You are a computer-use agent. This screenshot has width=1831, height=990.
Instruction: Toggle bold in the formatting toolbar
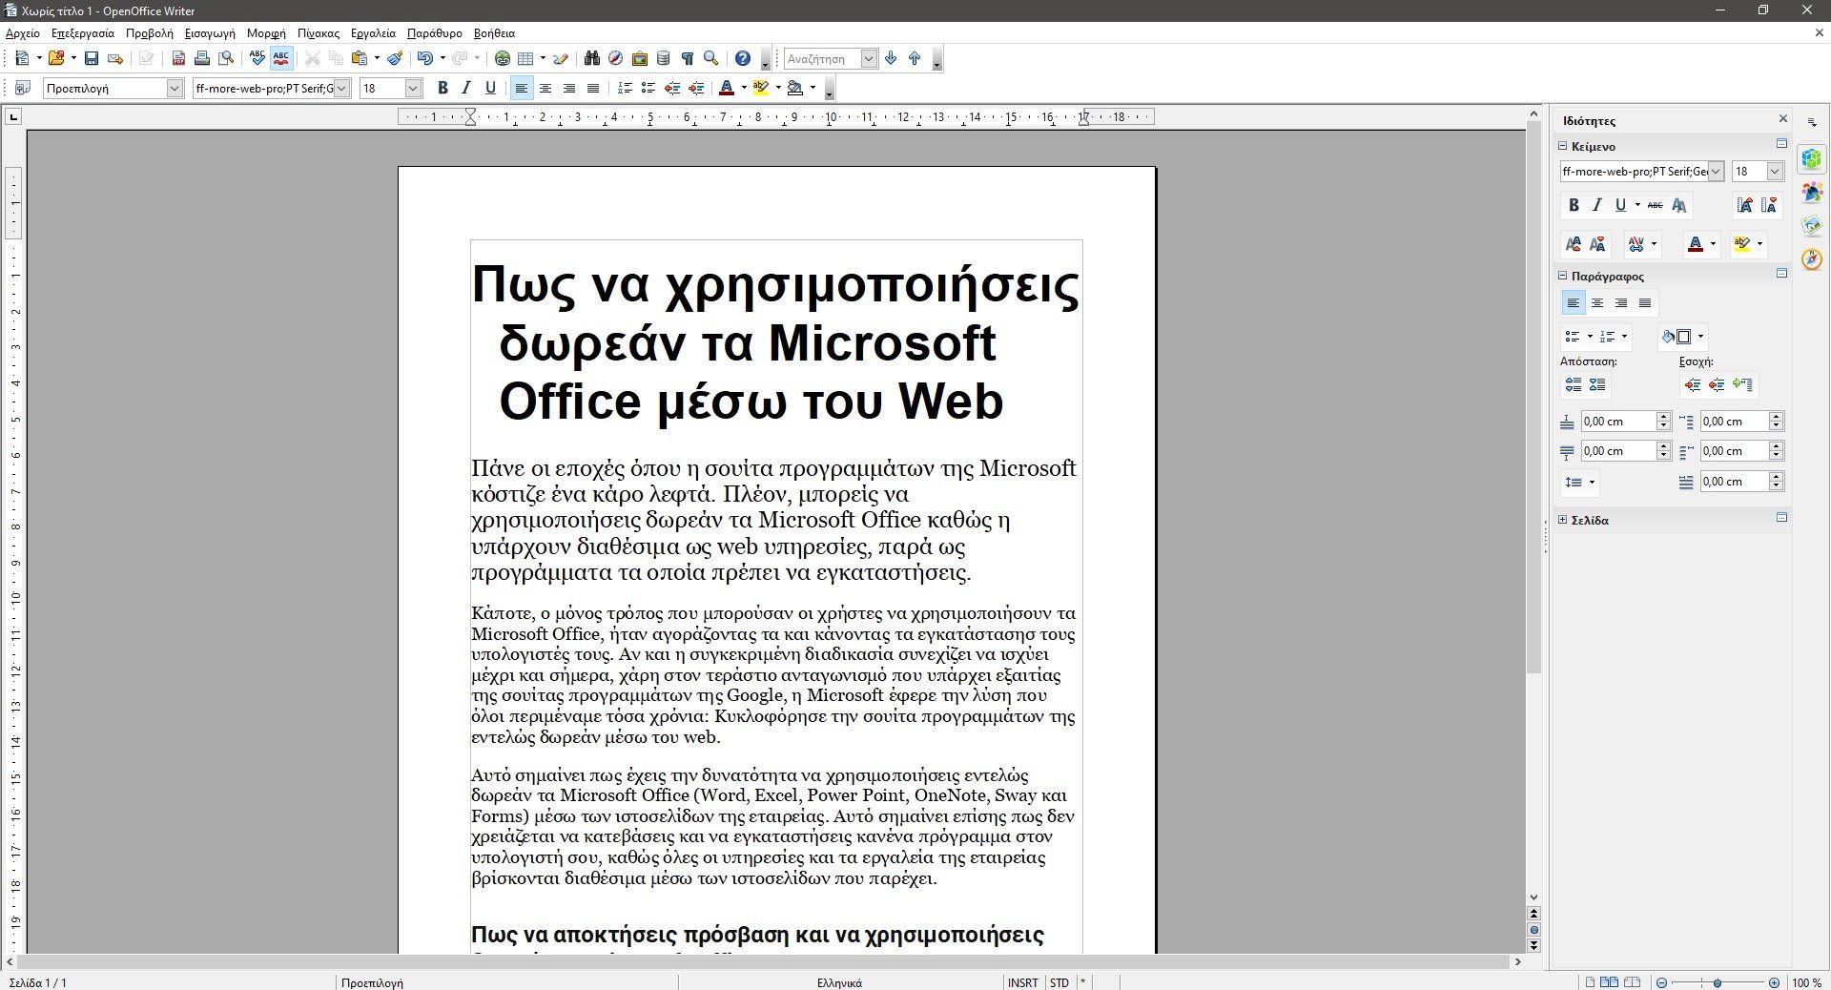[442, 88]
